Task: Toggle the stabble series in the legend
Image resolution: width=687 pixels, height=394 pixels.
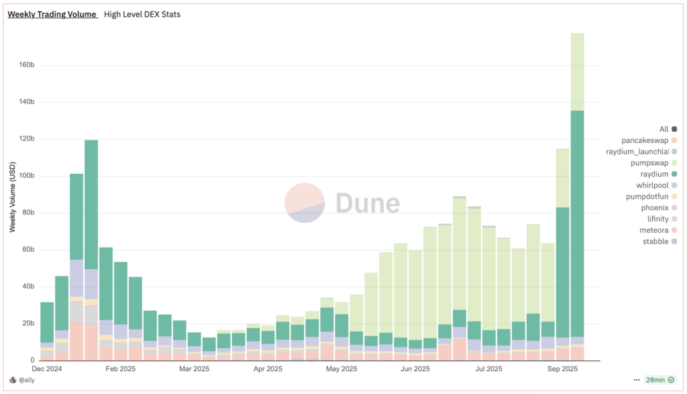Action: click(655, 242)
